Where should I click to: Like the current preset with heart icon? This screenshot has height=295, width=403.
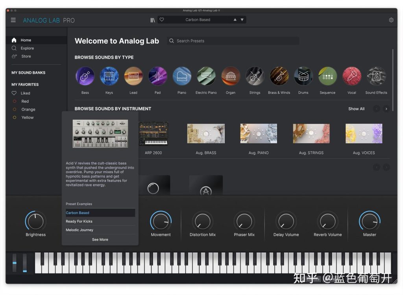coord(162,20)
